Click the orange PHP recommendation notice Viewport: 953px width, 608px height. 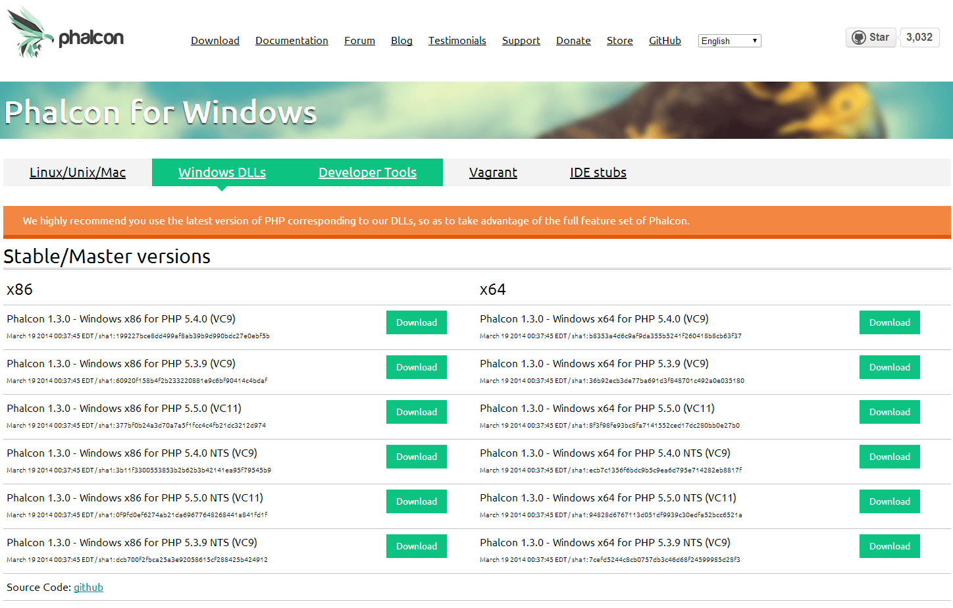click(x=477, y=222)
